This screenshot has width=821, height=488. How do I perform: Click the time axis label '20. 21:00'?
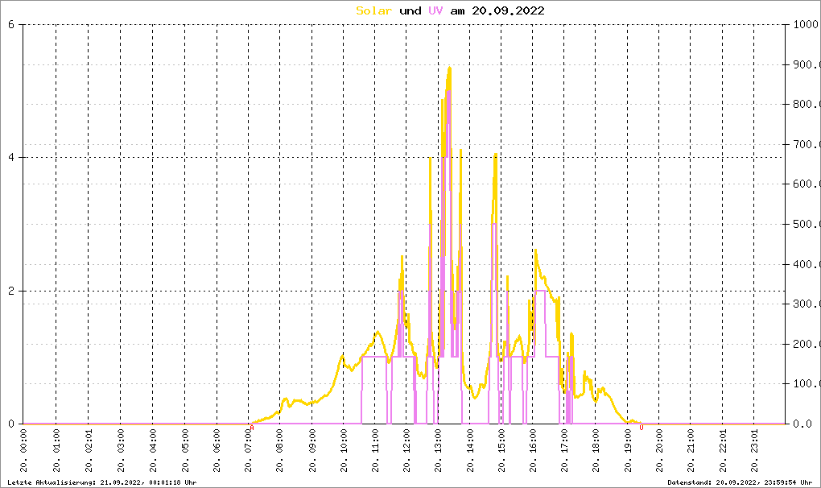coord(691,451)
